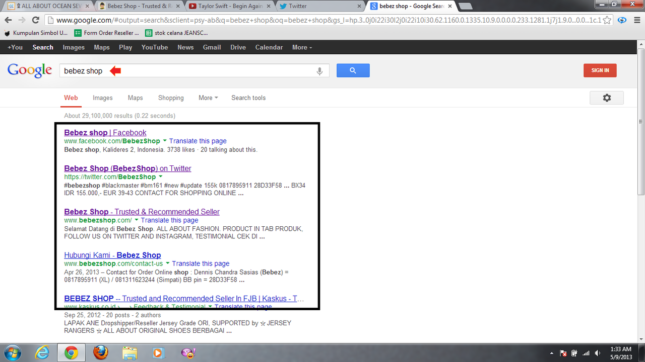
Task: Launch Firefox from taskbar
Action: pos(100,353)
